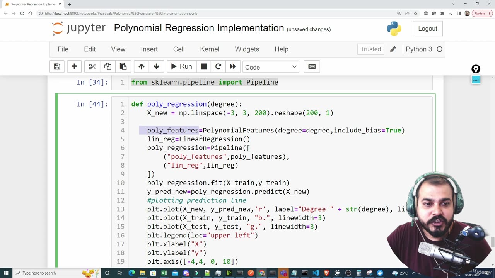Image resolution: width=495 pixels, height=278 pixels.
Task: Click line 5 lin_reg=LinearRegression() code
Action: pos(198,139)
